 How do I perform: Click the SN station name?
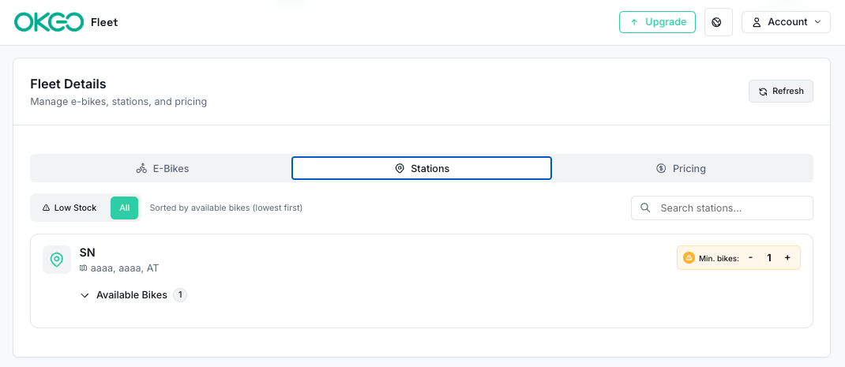tap(88, 253)
